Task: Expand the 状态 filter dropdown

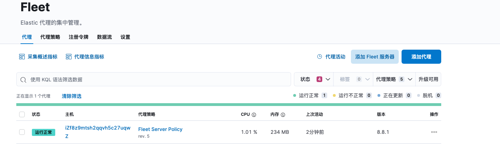Action: tap(314, 79)
